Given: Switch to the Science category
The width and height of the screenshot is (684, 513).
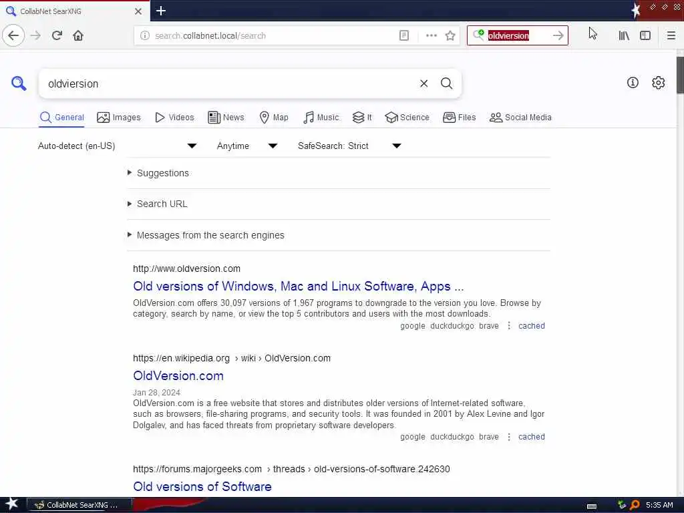Looking at the screenshot, I should (x=407, y=118).
